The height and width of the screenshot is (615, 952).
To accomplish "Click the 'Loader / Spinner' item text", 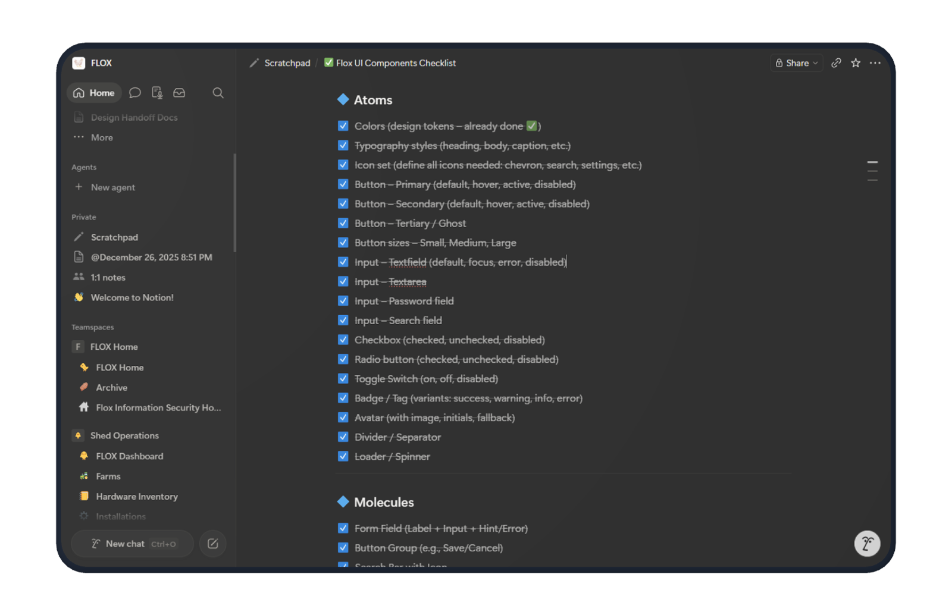I will (392, 456).
